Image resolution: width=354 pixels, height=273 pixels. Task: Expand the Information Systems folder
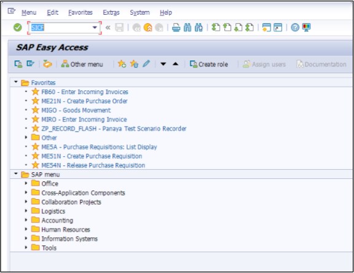[x=26, y=238]
